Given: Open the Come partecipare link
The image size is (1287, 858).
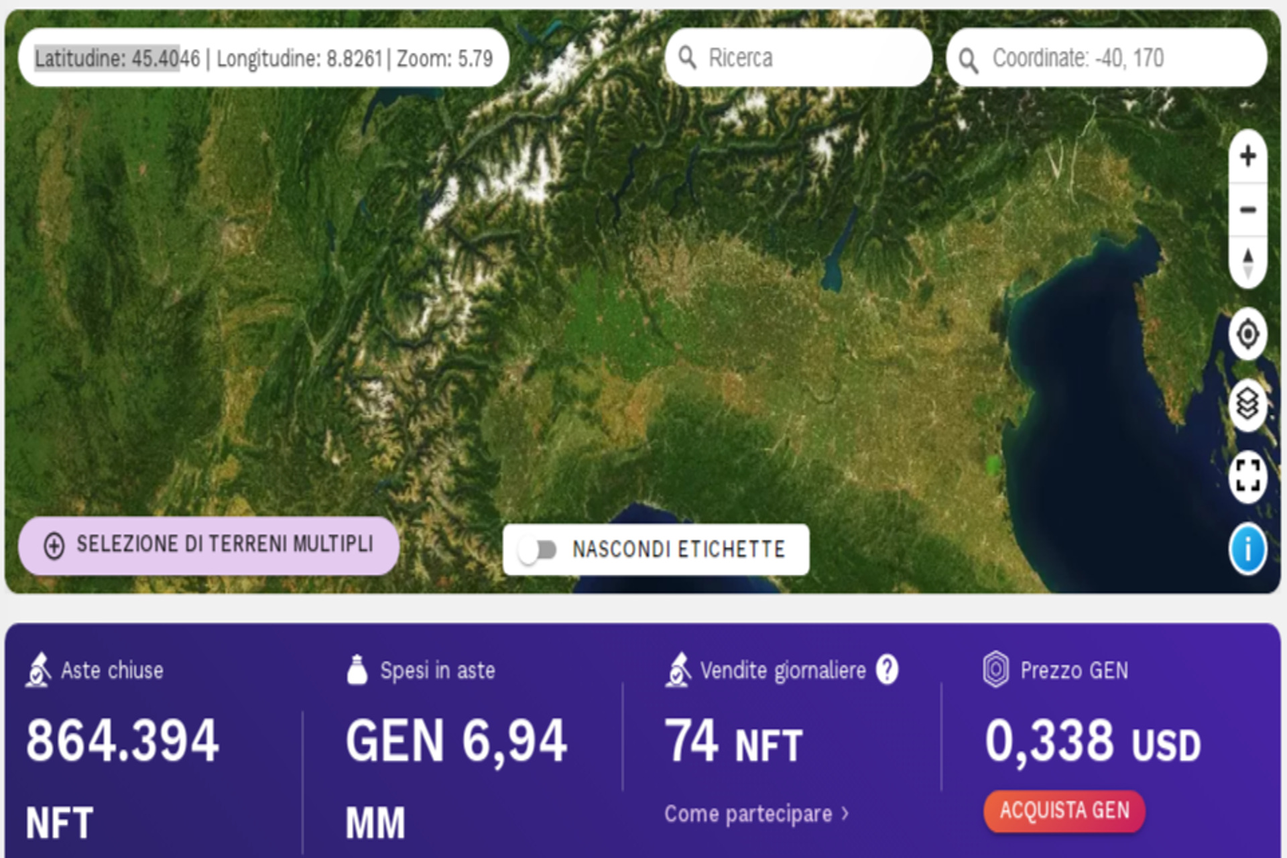Looking at the screenshot, I should point(756,814).
